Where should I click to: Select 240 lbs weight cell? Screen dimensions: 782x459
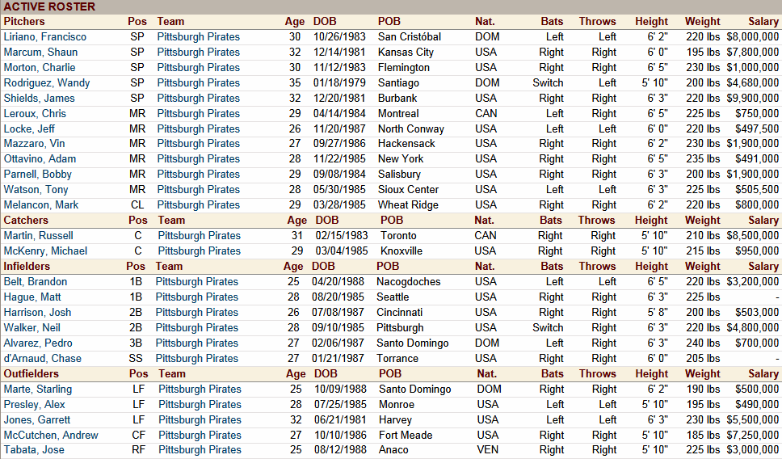click(x=703, y=343)
